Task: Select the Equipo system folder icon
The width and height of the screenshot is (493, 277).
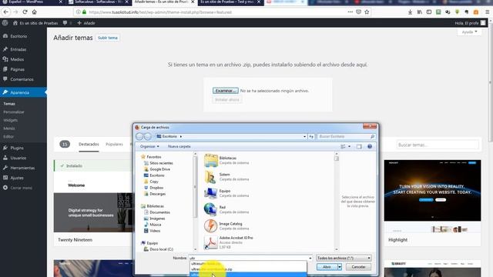Action: (x=210, y=193)
